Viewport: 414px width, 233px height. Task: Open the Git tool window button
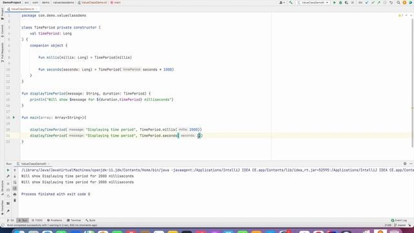[x=10, y=220]
